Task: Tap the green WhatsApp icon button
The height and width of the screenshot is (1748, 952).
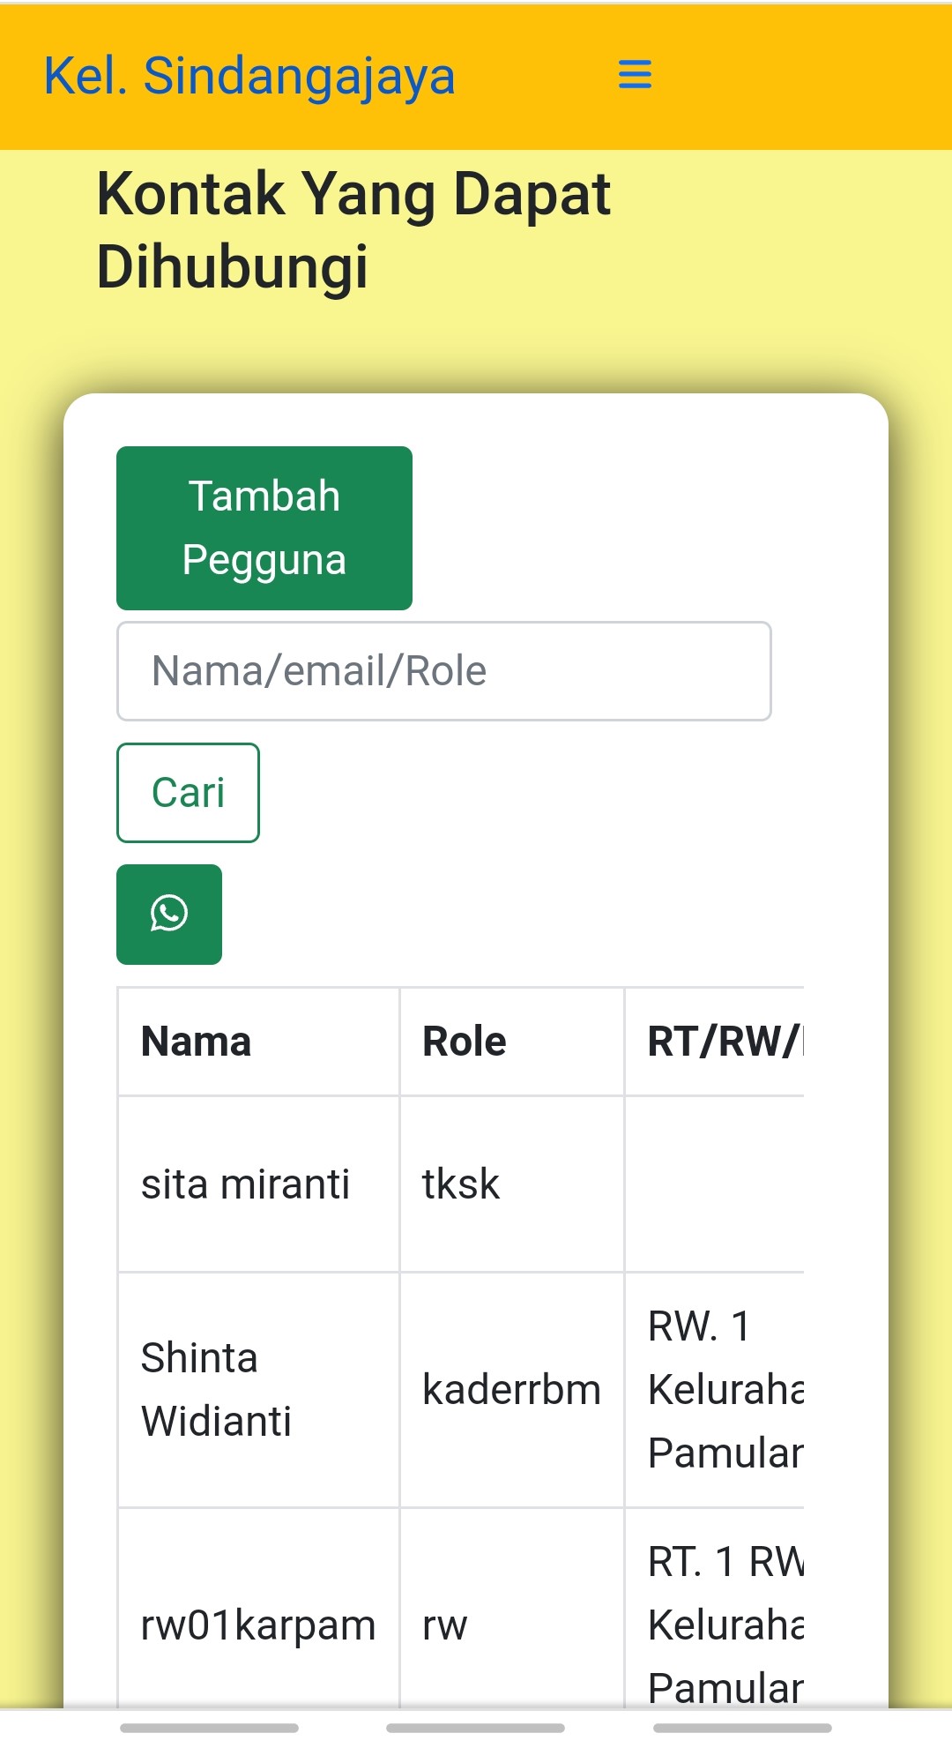Action: point(169,914)
